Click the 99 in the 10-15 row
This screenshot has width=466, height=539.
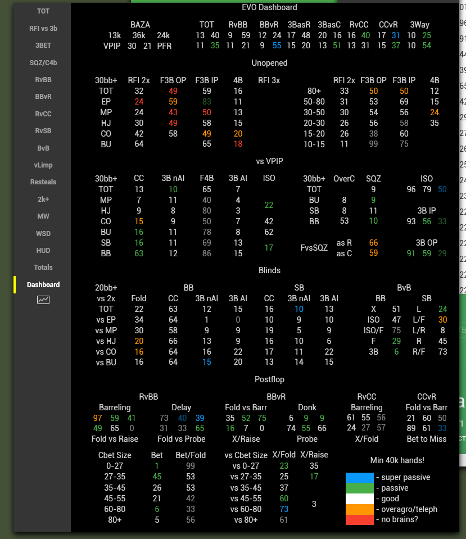click(x=373, y=144)
